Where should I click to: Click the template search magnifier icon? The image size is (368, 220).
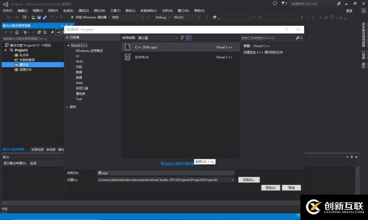coord(298,38)
